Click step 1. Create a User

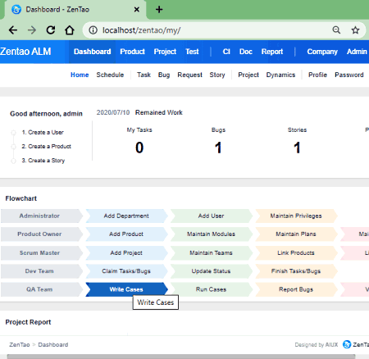43,132
